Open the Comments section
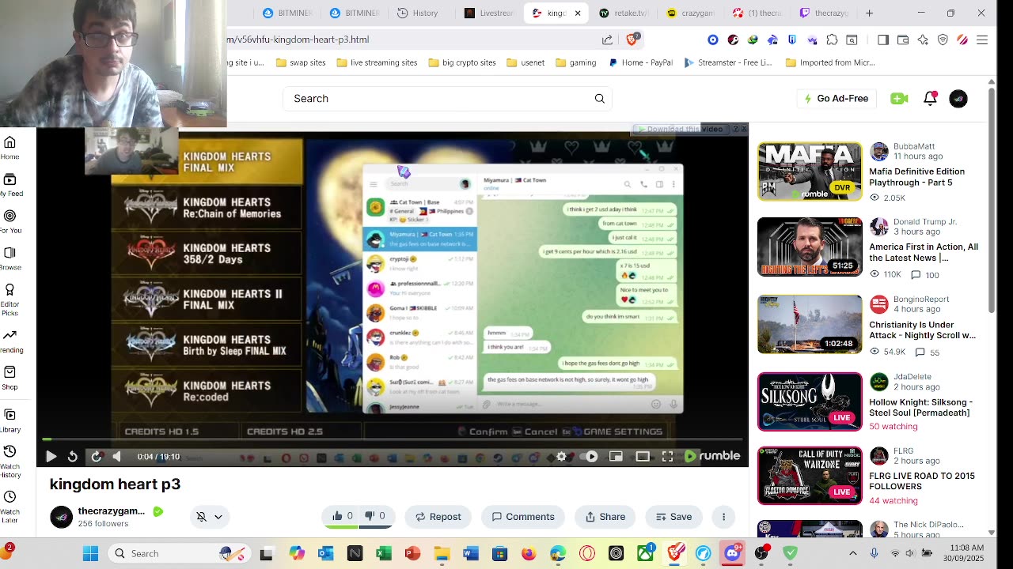The height and width of the screenshot is (569, 1013). [523, 517]
